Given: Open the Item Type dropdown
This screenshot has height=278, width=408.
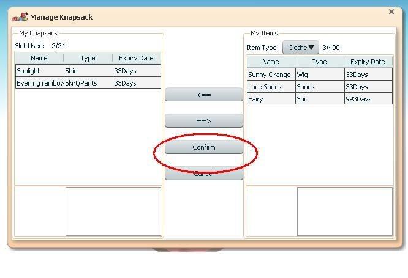Looking at the screenshot, I should pos(300,48).
